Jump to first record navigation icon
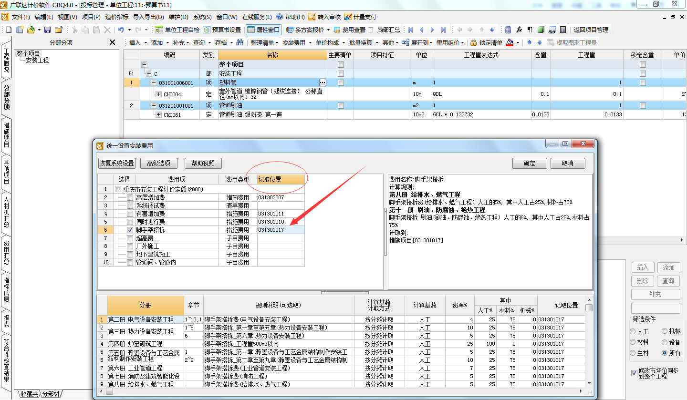This screenshot has width=687, height=400. point(411,30)
